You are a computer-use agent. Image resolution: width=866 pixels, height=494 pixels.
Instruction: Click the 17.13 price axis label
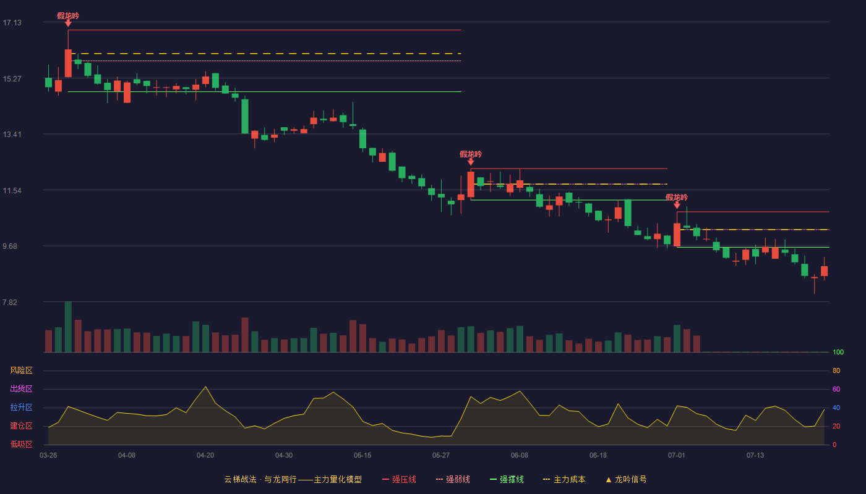pos(12,23)
